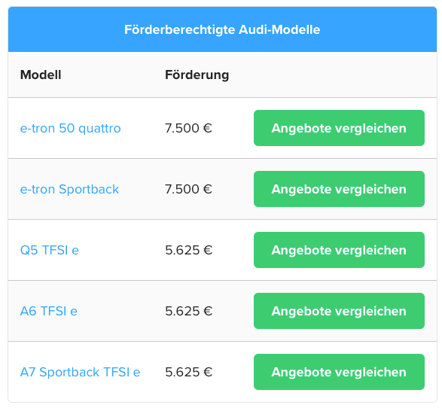Viewport: 442px width, 408px height.
Task: Open the e-tron Sportback model link
Action: [69, 190]
